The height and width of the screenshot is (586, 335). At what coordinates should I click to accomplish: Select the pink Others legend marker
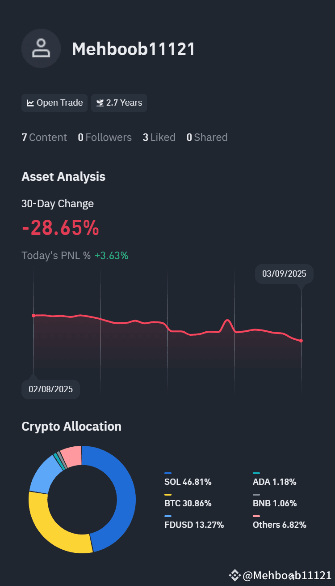(x=256, y=516)
